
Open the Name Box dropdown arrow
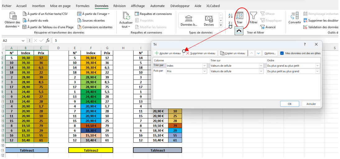point(23,40)
